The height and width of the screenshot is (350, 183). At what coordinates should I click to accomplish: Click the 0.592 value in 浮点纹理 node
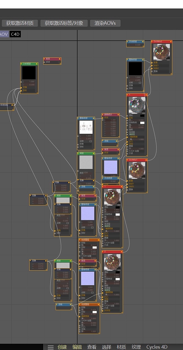click(110, 181)
